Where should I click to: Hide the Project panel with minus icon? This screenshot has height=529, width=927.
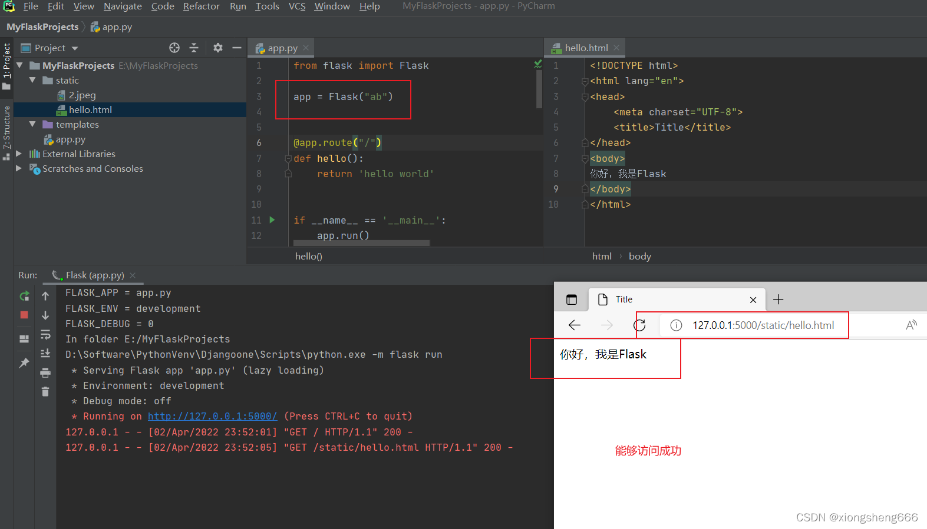tap(237, 48)
